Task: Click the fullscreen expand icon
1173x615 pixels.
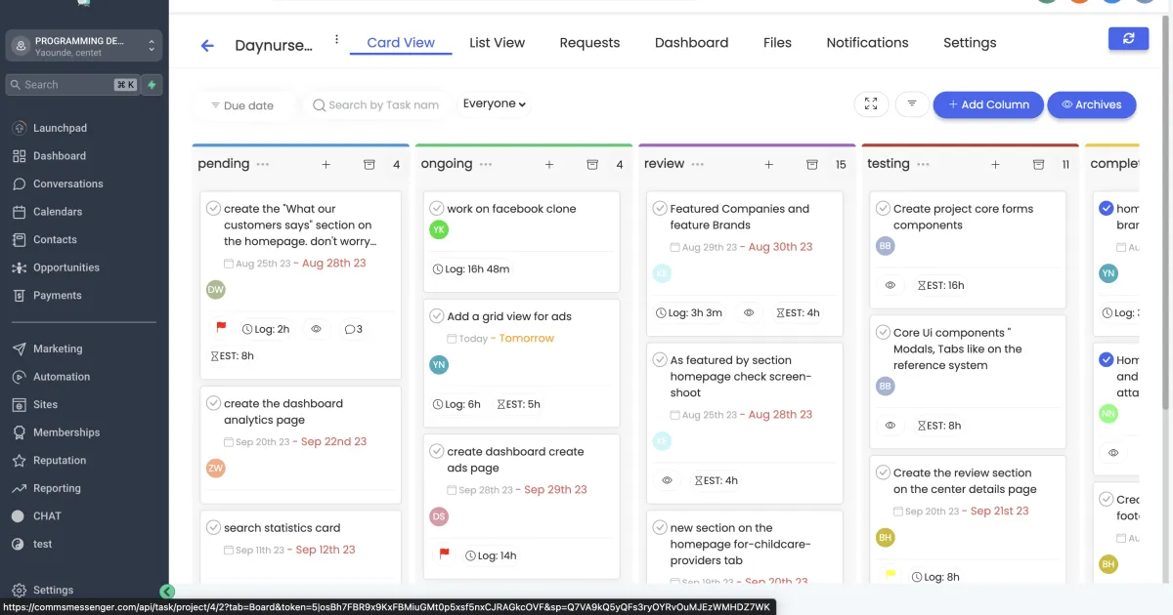Action: click(x=871, y=104)
